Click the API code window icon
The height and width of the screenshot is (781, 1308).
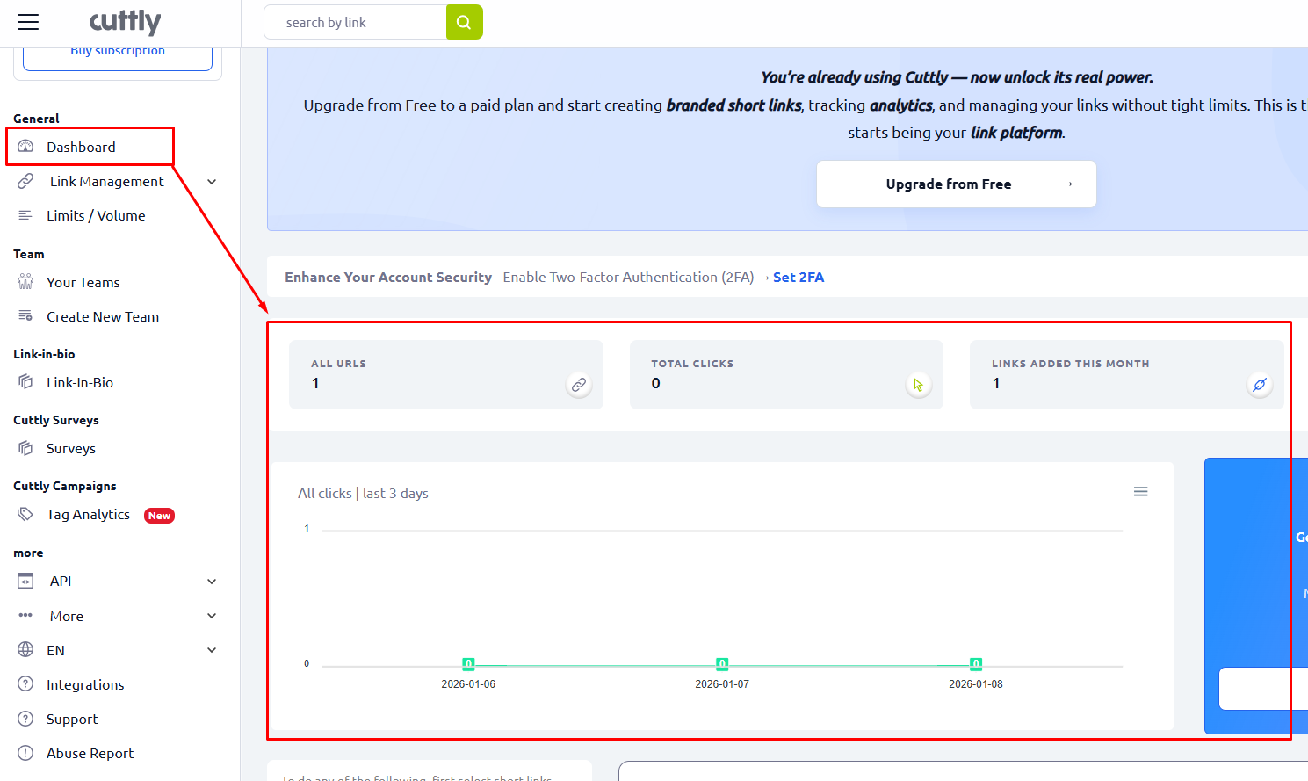[25, 581]
